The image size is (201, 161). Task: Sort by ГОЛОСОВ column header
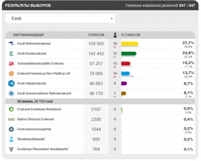96,35
